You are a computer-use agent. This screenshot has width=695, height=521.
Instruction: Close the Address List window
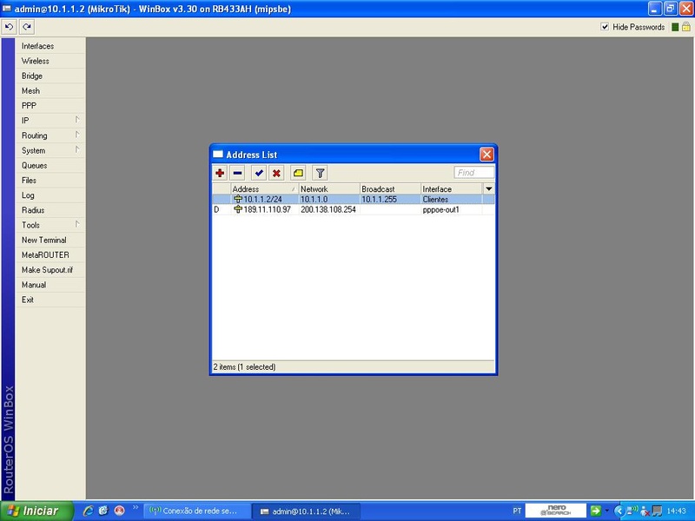coord(486,155)
